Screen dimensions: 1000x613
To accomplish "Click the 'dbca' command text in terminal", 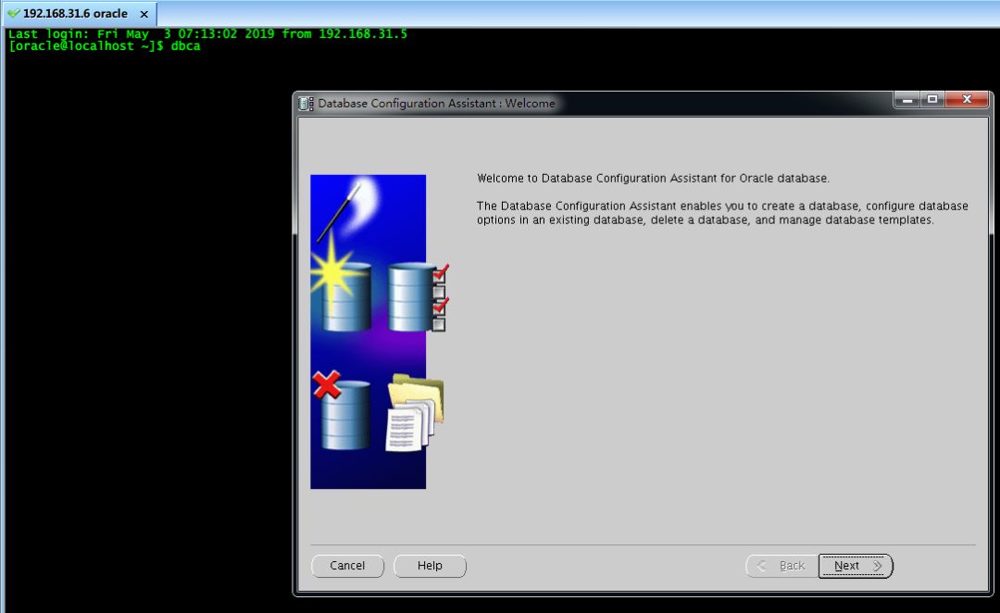I will [x=185, y=46].
